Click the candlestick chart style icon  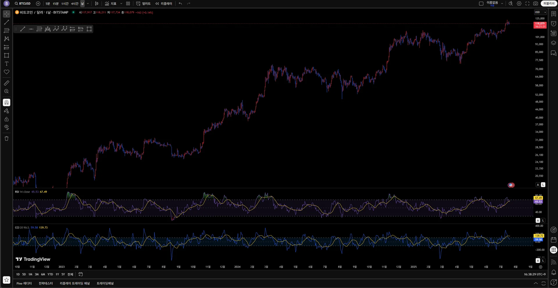tap(96, 3)
